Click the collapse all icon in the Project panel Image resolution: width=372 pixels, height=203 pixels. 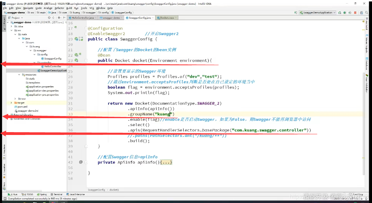click(53, 18)
